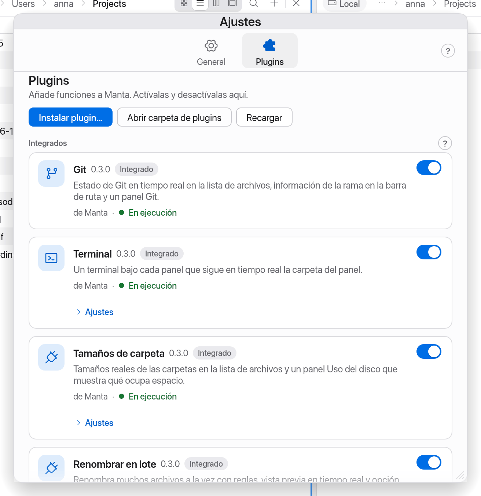Click the Instalar plugin... button
The image size is (481, 496).
click(70, 117)
